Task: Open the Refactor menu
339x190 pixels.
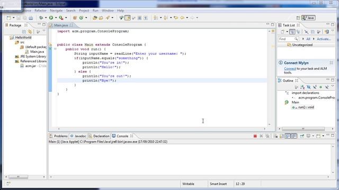Action: [40, 11]
